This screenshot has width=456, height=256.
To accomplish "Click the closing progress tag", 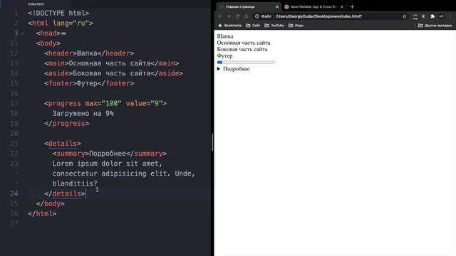I will [x=66, y=123].
